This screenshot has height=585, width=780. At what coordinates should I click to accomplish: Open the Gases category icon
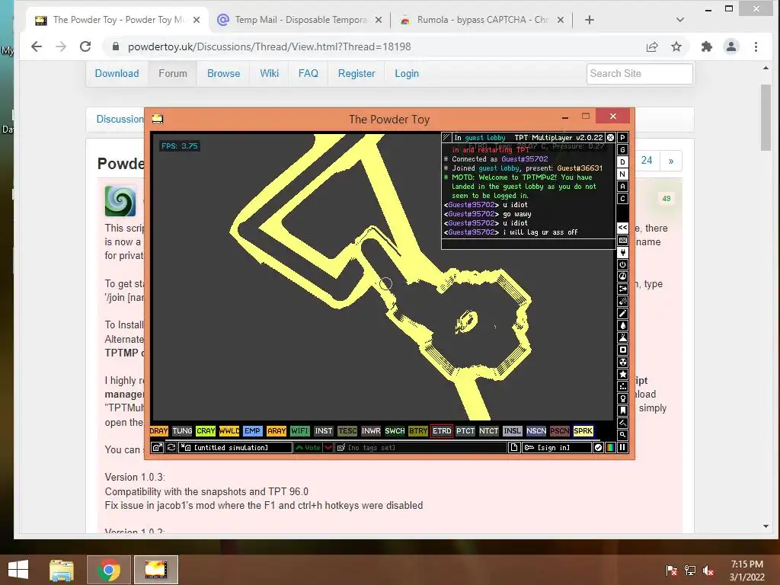coord(622,313)
